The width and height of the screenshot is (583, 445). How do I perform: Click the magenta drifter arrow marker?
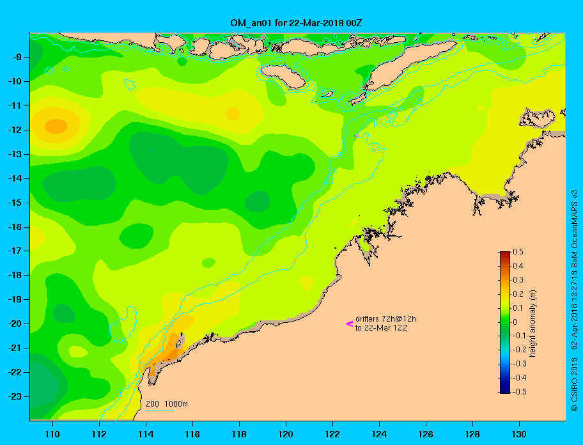tap(350, 324)
